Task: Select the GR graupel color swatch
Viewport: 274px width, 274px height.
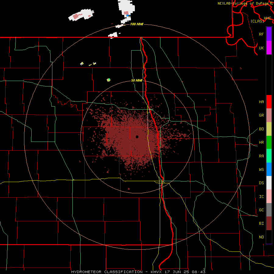Action: pyautogui.click(x=269, y=115)
